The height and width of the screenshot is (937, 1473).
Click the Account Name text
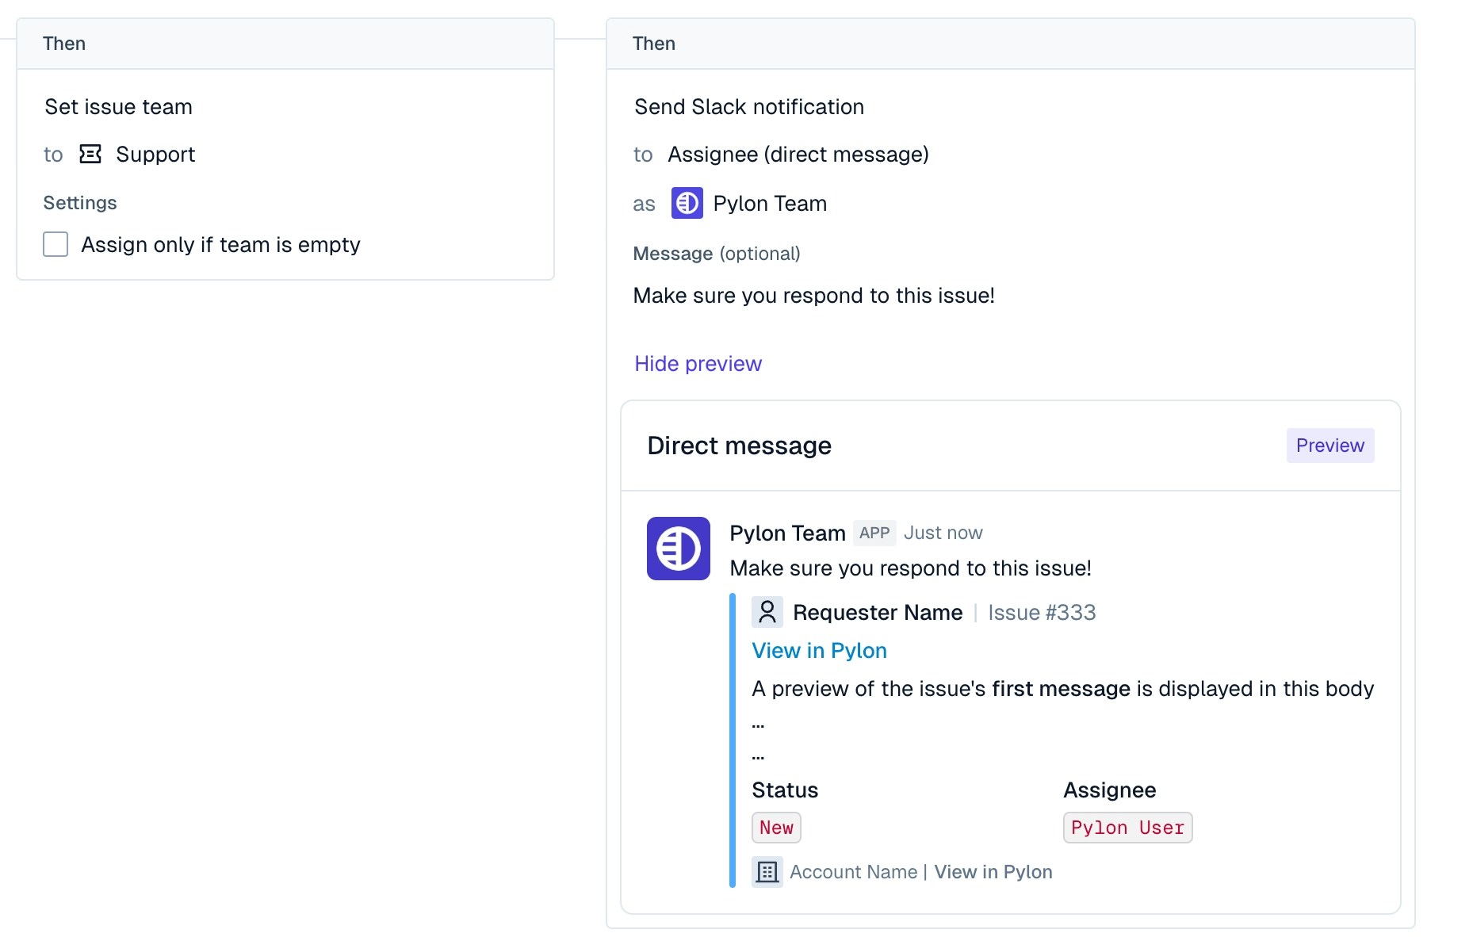pos(853,872)
